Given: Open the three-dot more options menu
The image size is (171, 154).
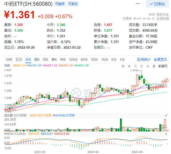Looking at the screenshot, I should [137, 4].
